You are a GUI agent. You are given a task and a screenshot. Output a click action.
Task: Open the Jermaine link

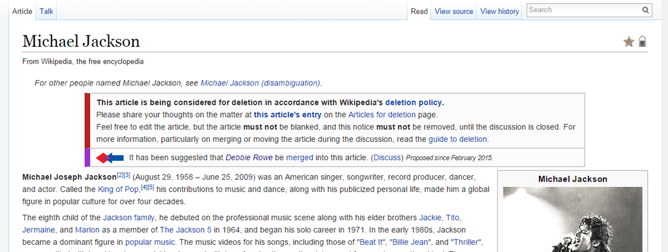pos(38,230)
